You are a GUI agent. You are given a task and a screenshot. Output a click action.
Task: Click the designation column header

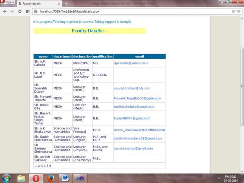click(82, 57)
